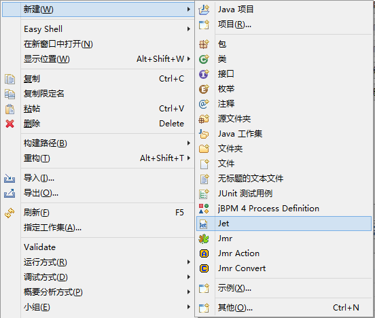Image resolution: width=375 pixels, height=318 pixels.
Task: Expand the 小组(E) submenu arrow
Action: click(189, 306)
